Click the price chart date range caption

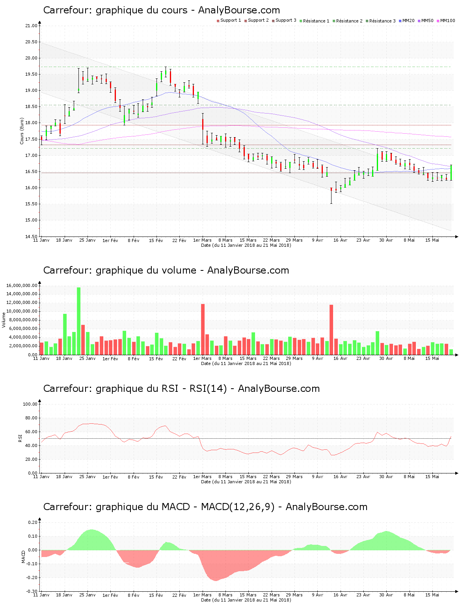tap(246, 245)
